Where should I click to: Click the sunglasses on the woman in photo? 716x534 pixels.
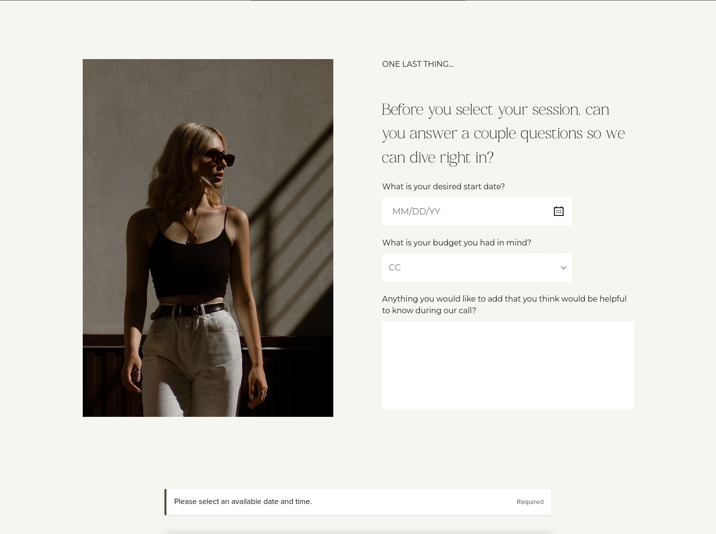point(220,158)
